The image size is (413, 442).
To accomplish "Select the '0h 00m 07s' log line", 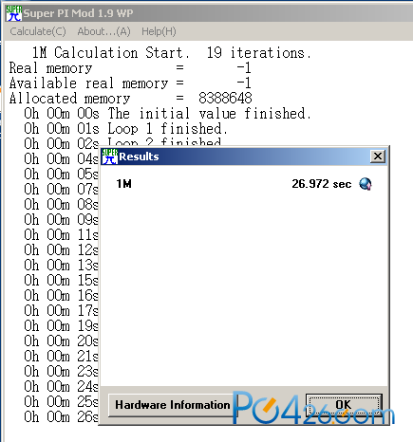I will 61,190.
